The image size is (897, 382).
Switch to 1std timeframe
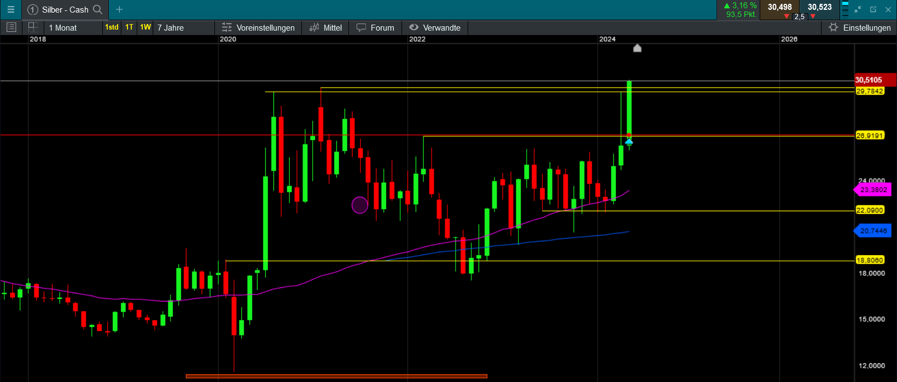[x=112, y=27]
